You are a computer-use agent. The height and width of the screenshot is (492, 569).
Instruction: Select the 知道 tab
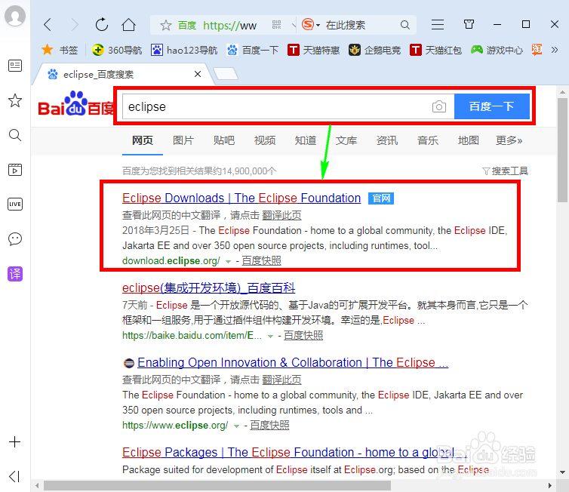[x=306, y=140]
